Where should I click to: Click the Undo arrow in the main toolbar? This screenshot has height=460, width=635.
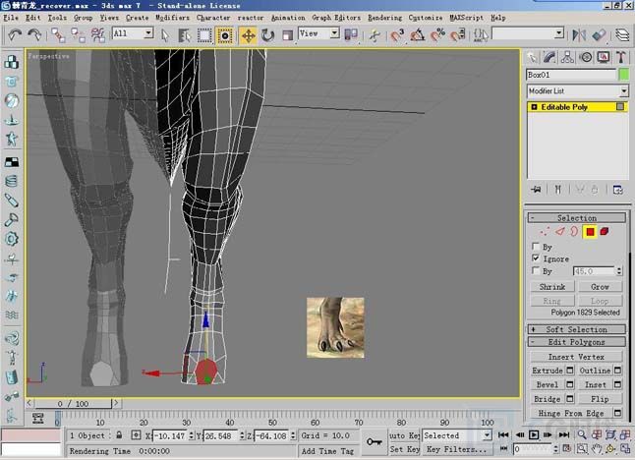coord(16,34)
